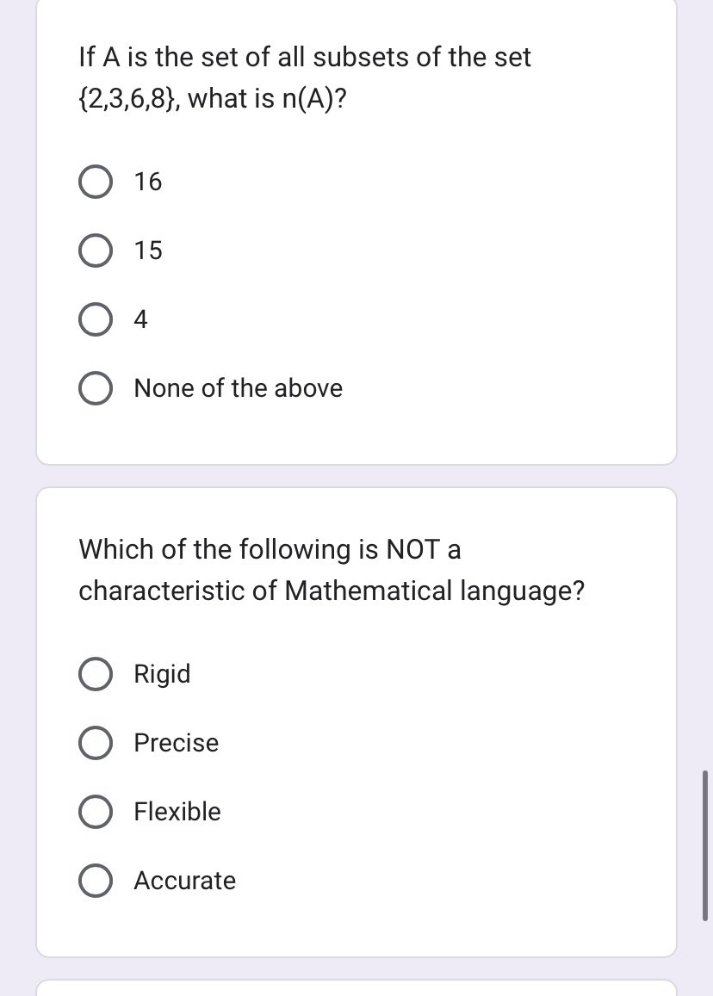Viewport: 713px width, 996px height.
Task: Select the radio button for "Rigid"
Action: (x=95, y=674)
